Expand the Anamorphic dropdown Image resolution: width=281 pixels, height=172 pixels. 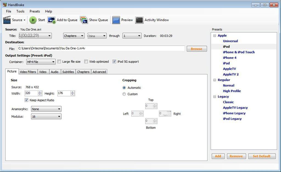46,109
